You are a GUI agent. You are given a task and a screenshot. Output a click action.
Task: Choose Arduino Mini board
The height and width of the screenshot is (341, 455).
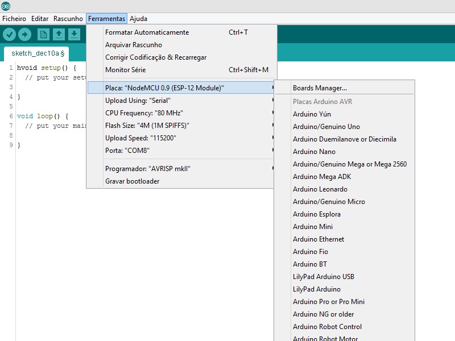tap(345, 226)
